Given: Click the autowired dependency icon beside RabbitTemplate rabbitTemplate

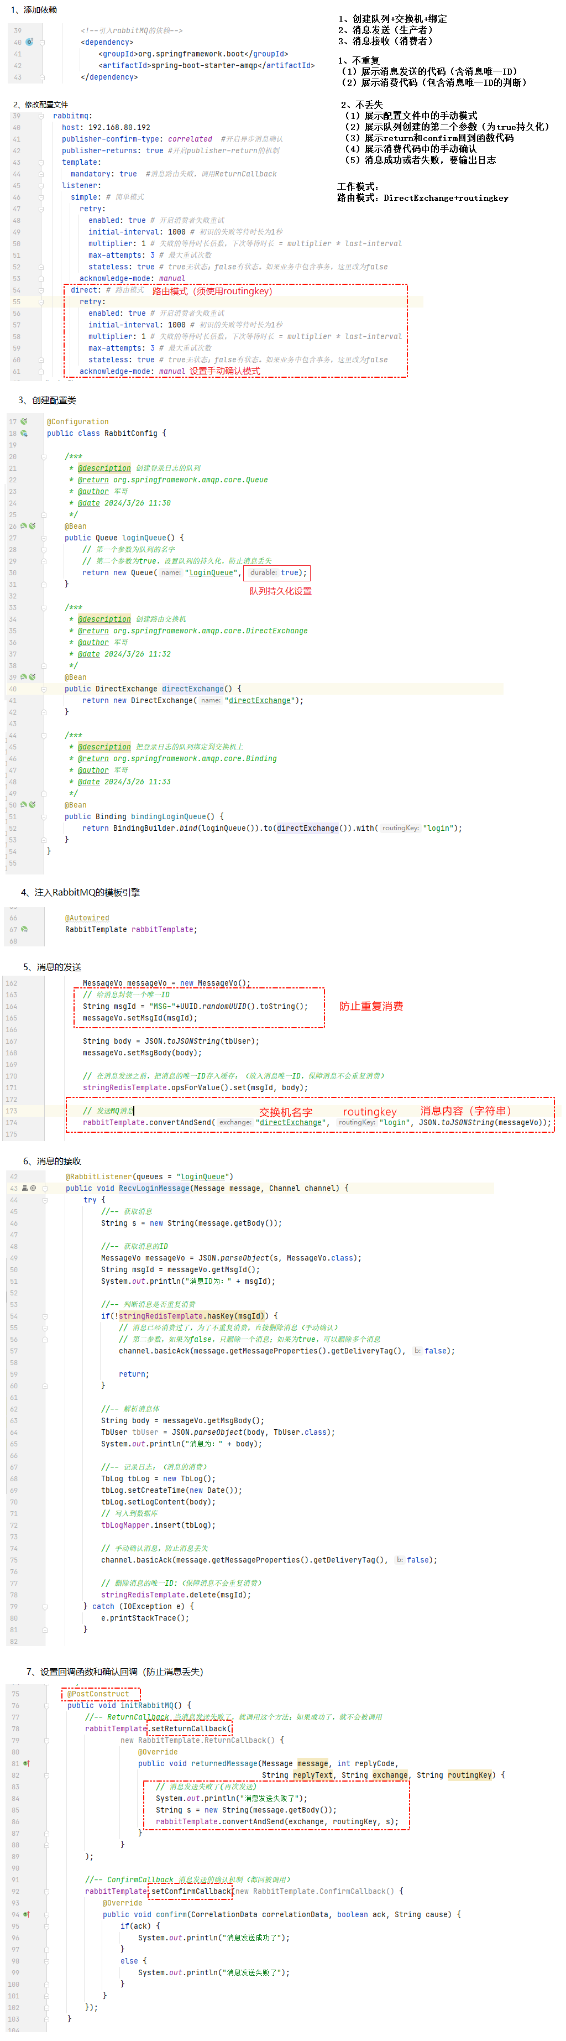Looking at the screenshot, I should point(24,929).
